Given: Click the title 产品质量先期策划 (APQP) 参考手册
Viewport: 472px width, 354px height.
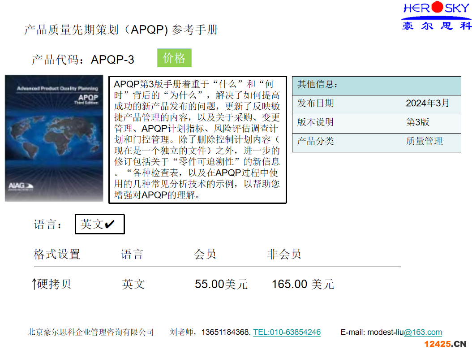Looking at the screenshot, I should (121, 30).
